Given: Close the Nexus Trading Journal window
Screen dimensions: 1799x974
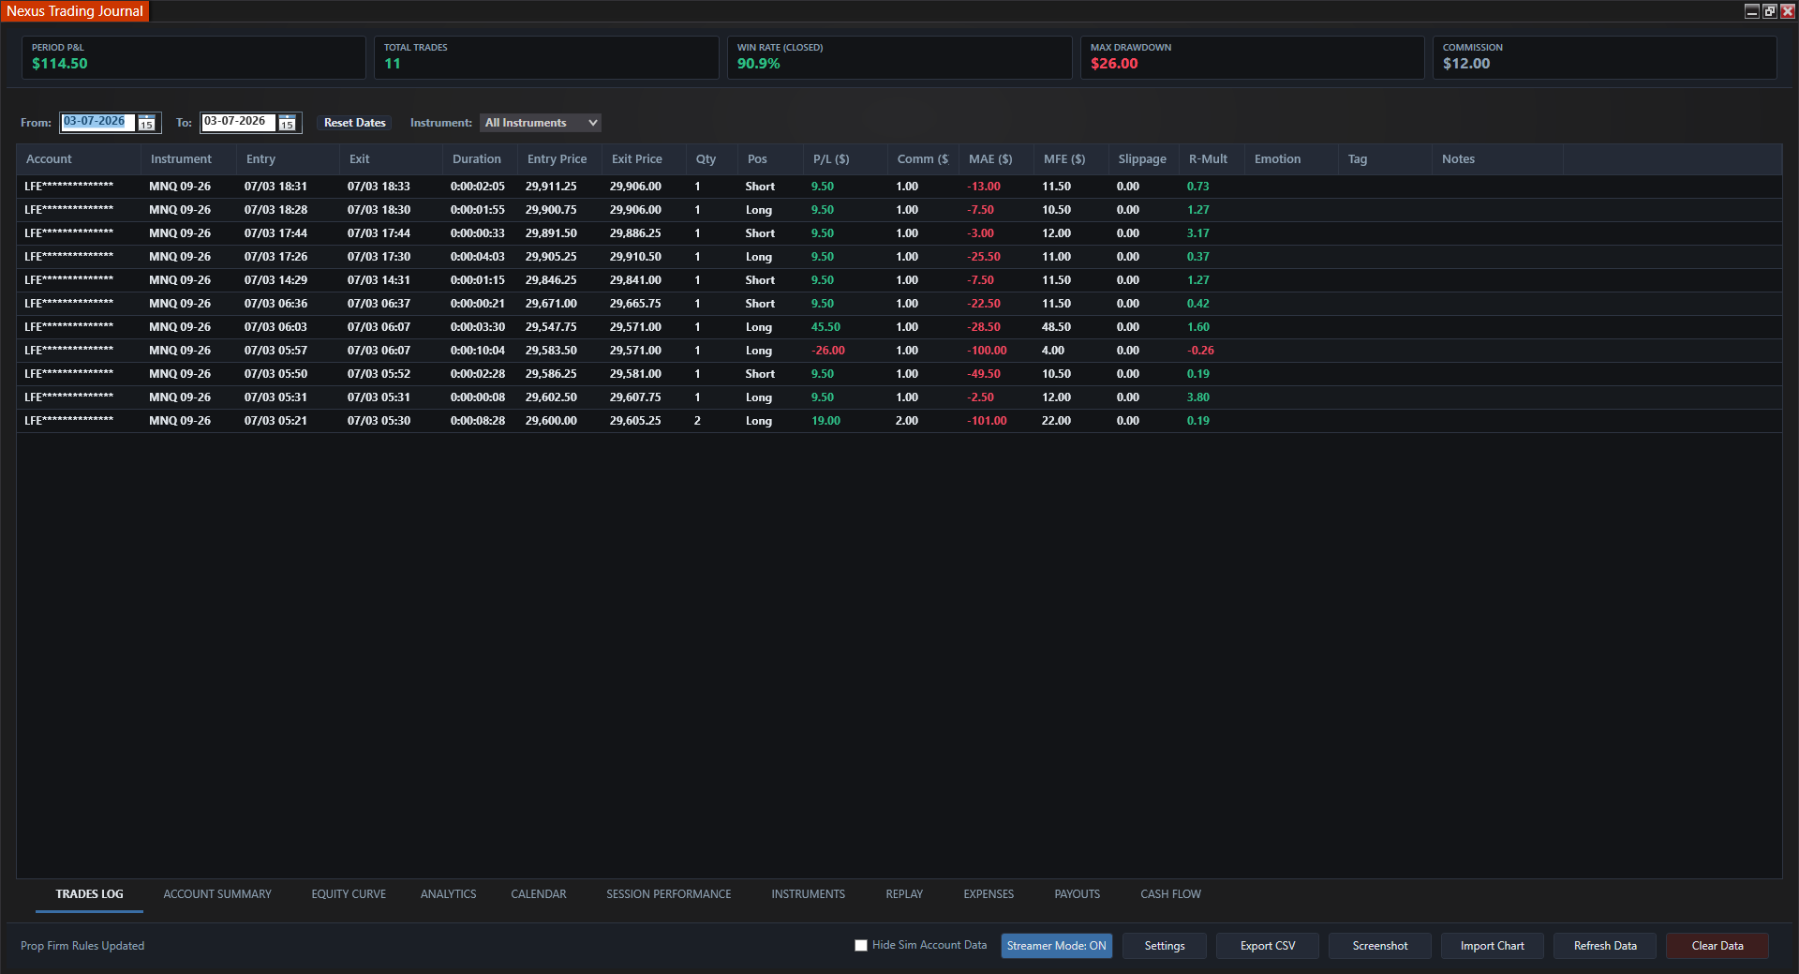Looking at the screenshot, I should (x=1787, y=11).
